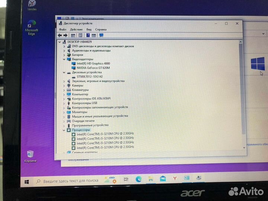Image resolution: width=268 pixels, height=201 pixels.
Task: Open Microsoft Edge from the taskbar
Action: click(138, 179)
